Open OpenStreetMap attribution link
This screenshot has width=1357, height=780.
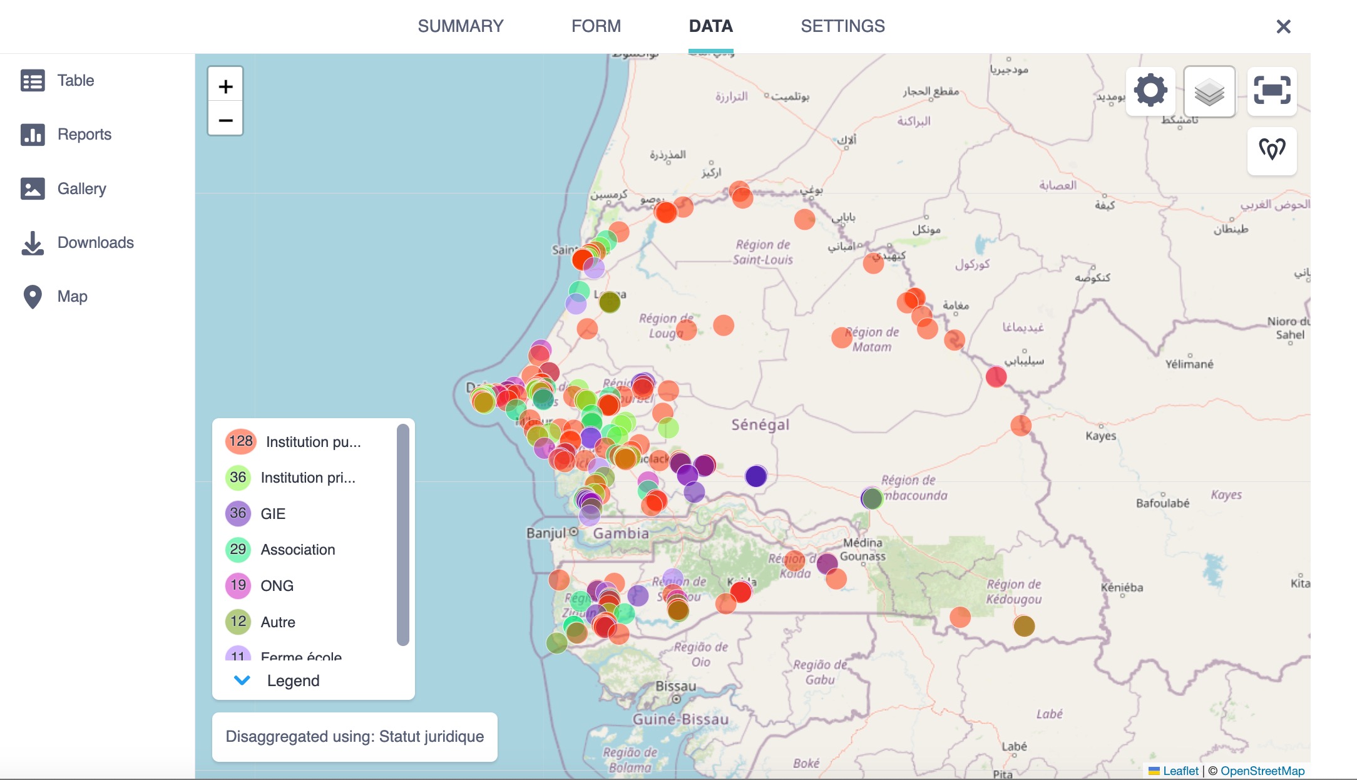1262,771
